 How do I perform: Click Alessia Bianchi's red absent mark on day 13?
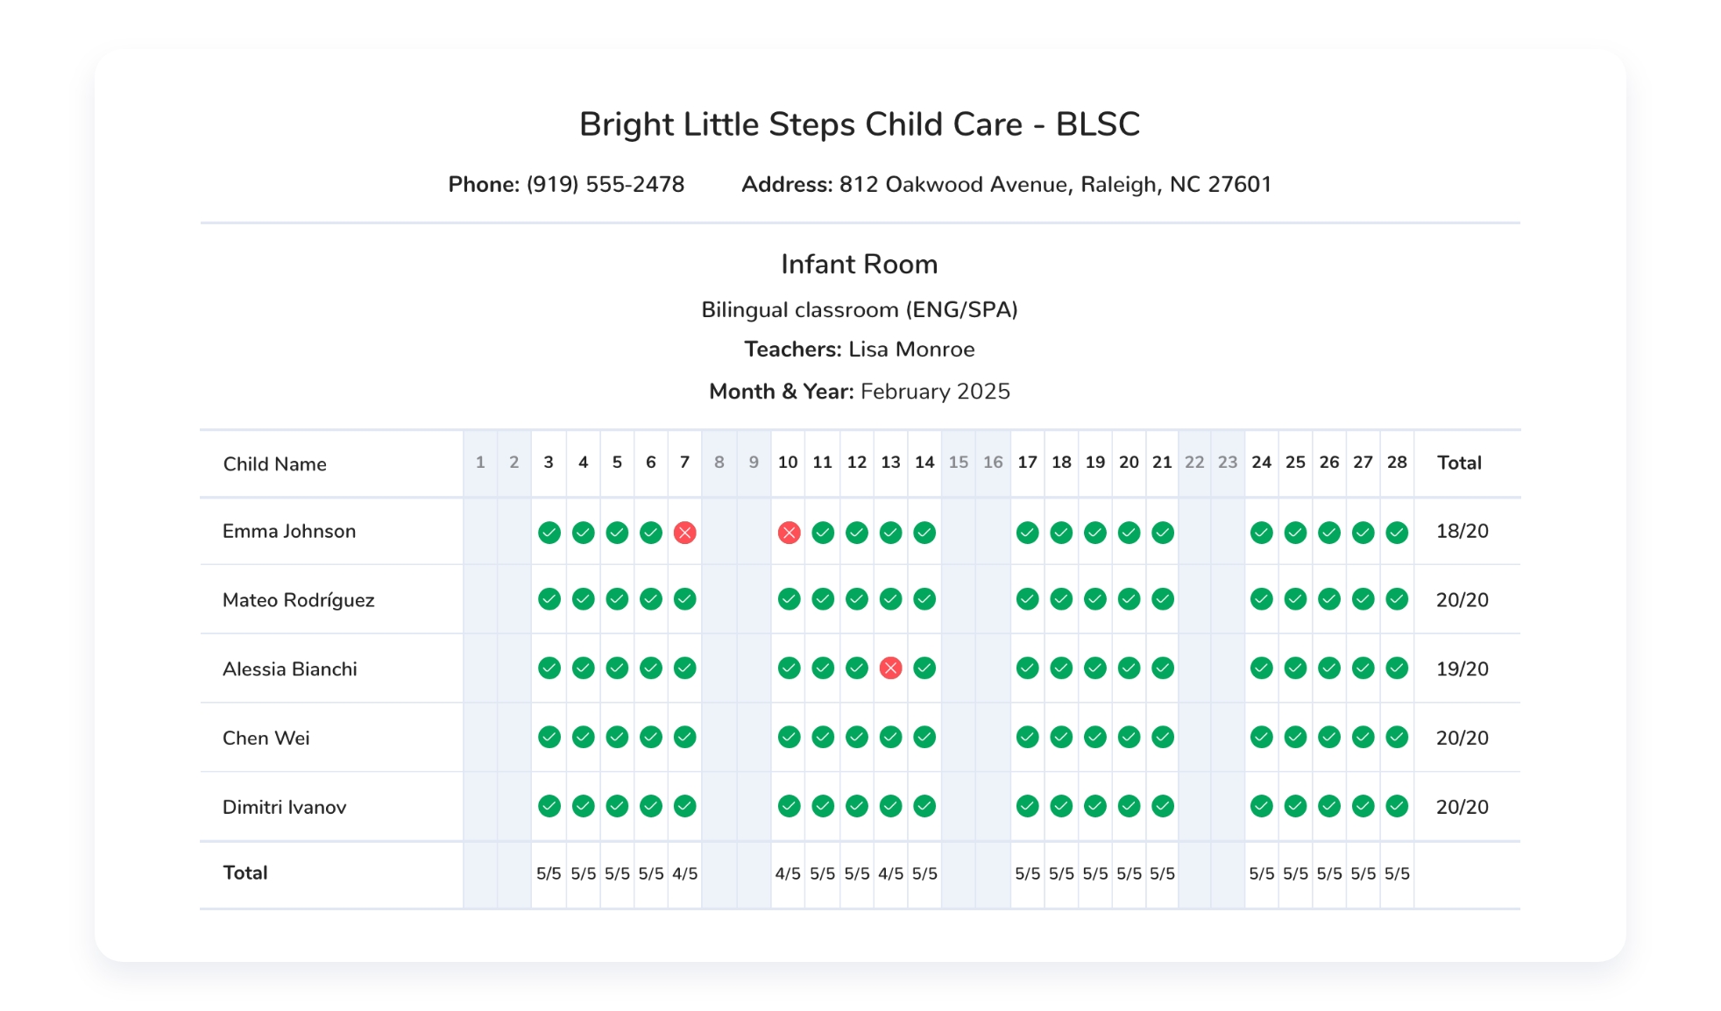coord(890,668)
